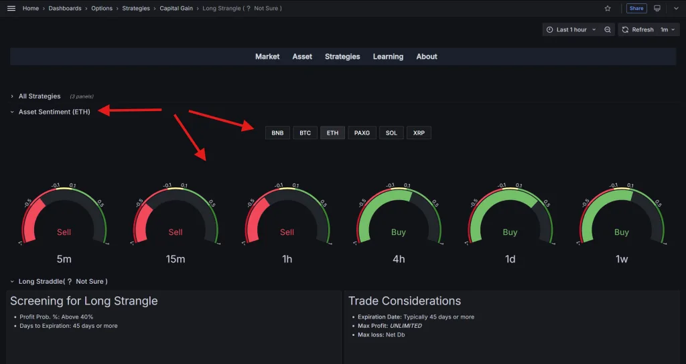686x364 pixels.
Task: Click the 5m timeframe label
Action: 64,259
